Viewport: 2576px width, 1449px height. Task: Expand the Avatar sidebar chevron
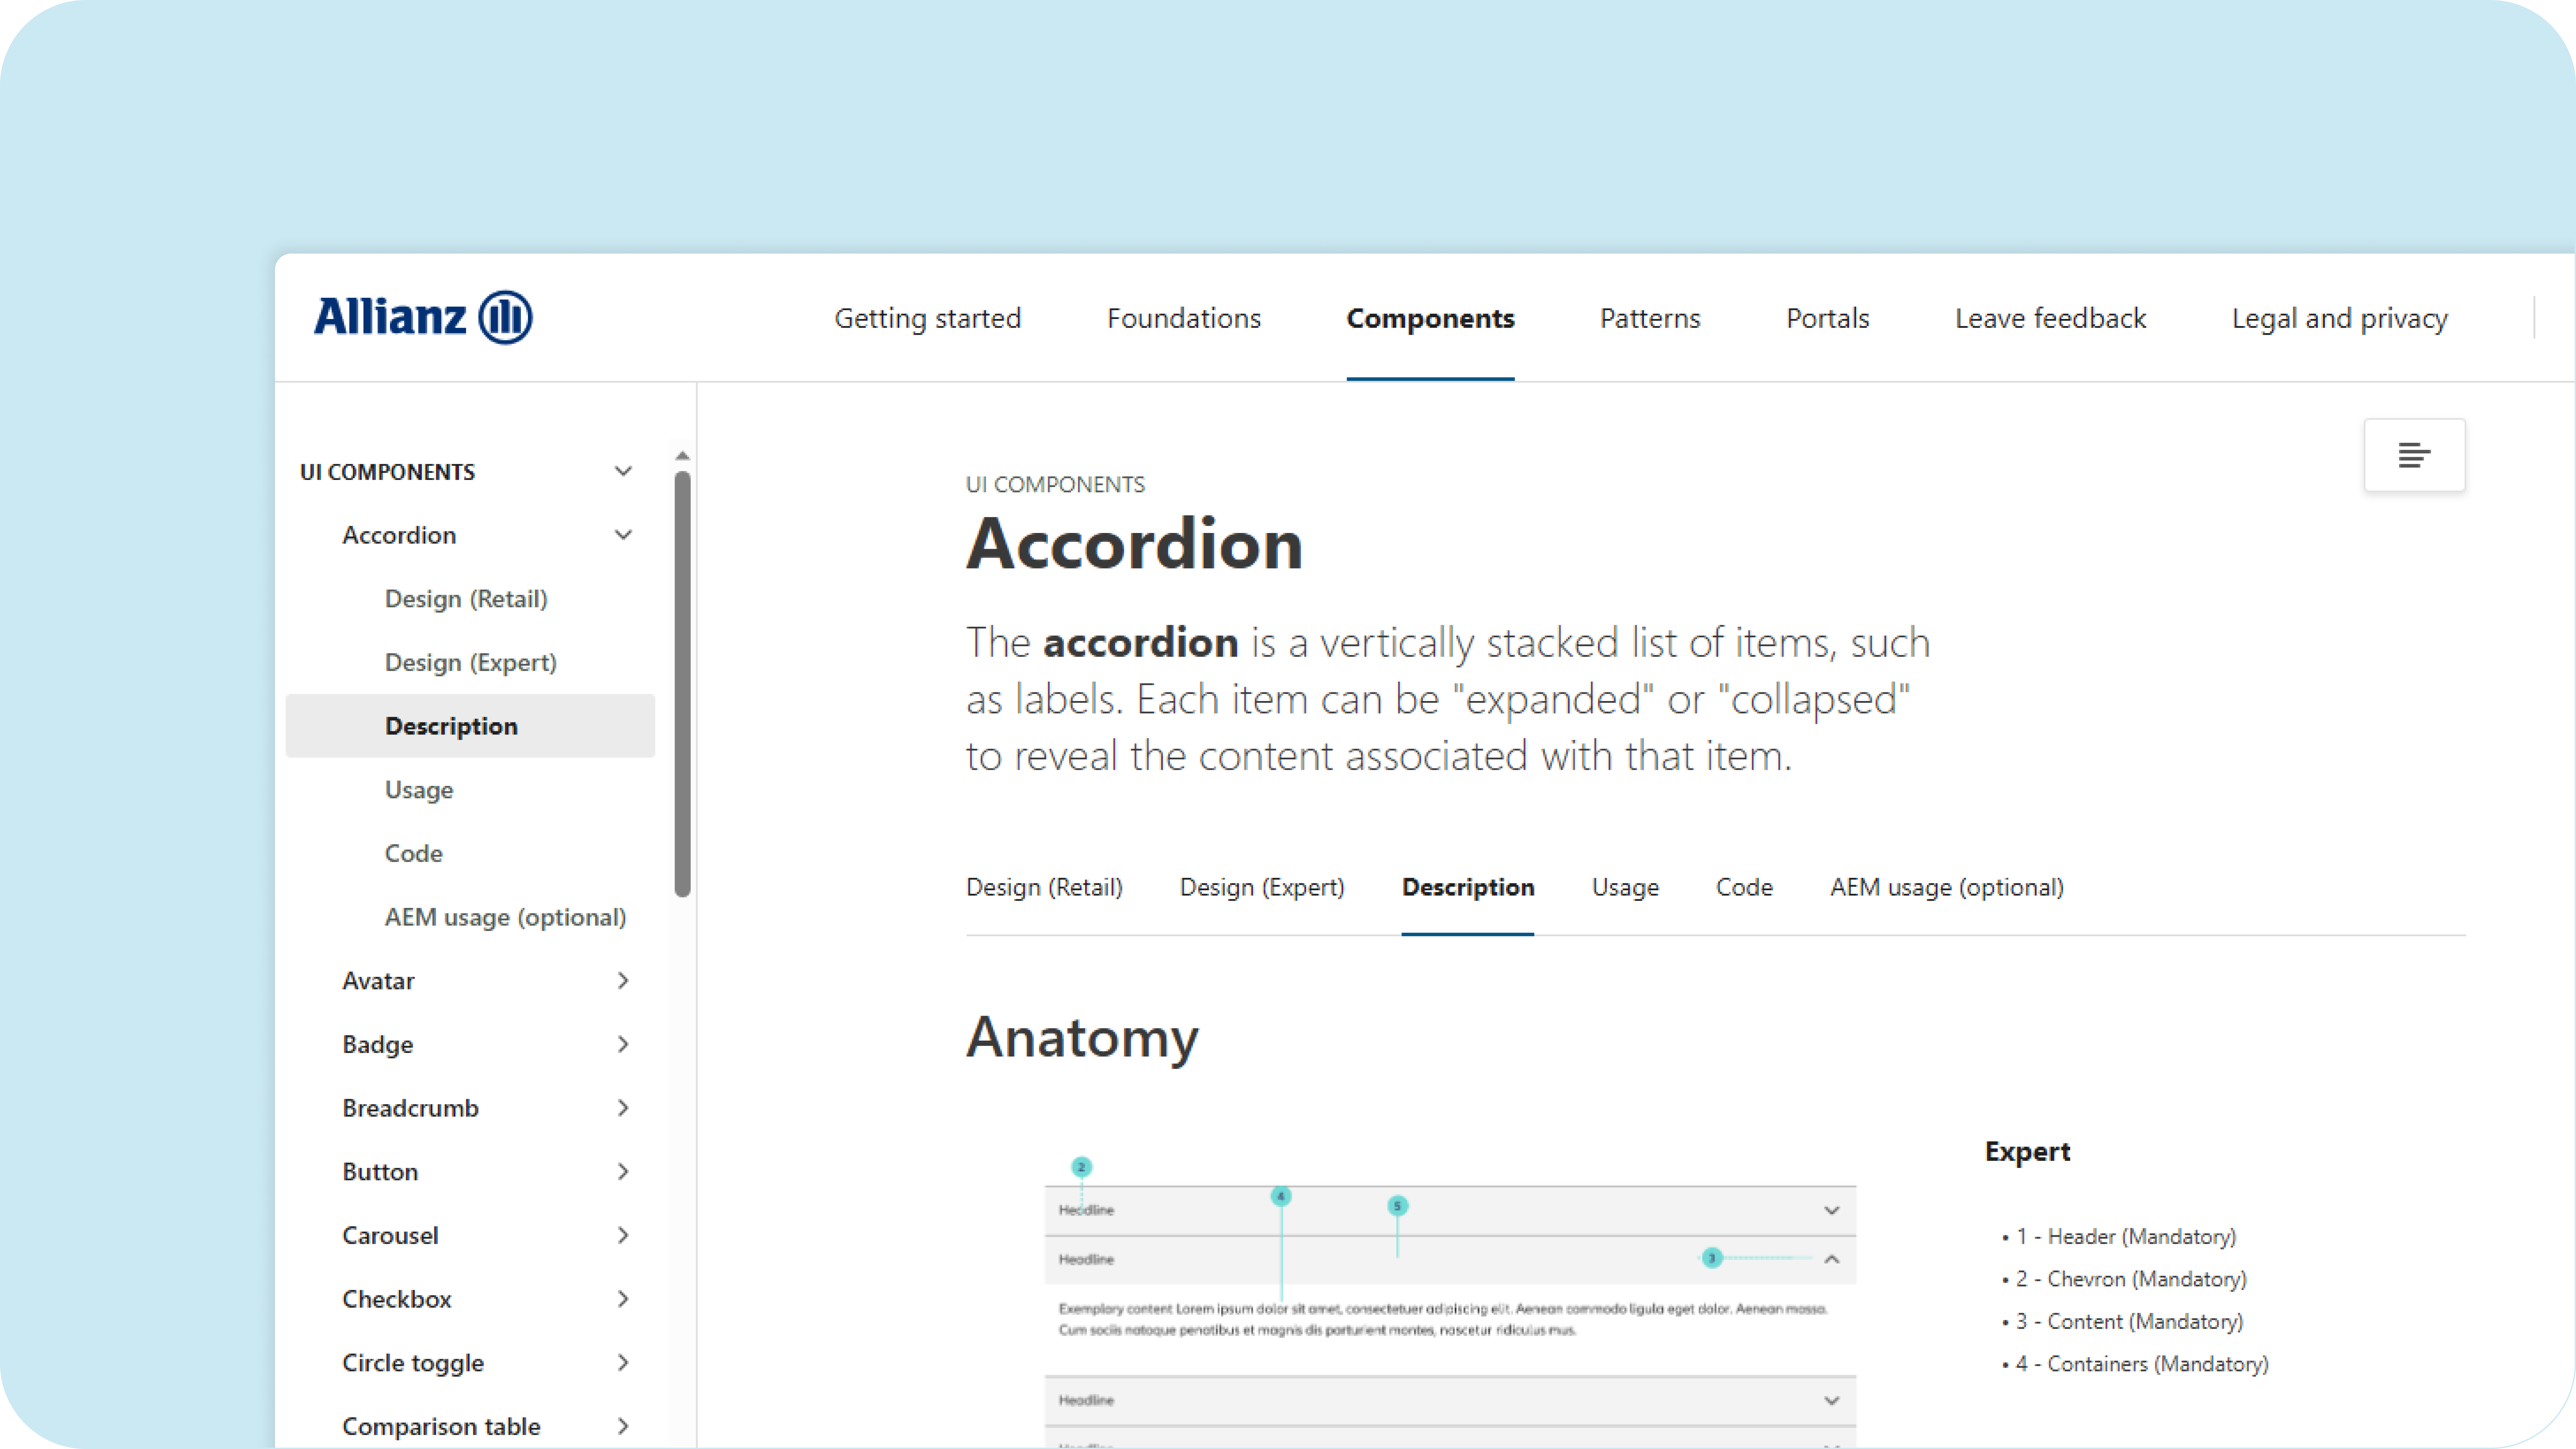(623, 981)
